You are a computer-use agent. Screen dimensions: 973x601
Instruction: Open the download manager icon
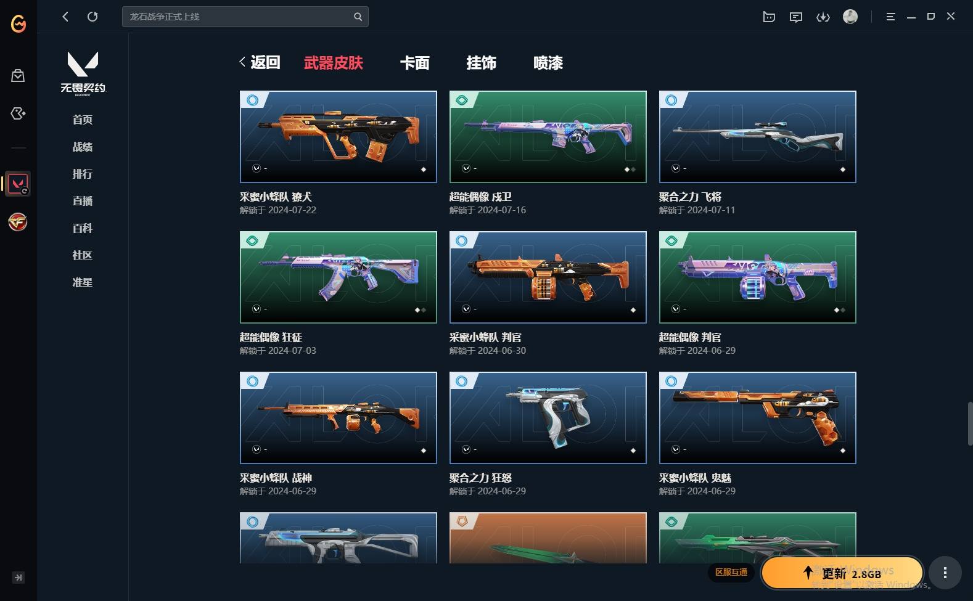pyautogui.click(x=823, y=17)
